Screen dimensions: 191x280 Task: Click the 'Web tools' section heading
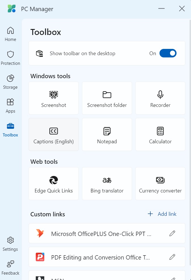(x=44, y=162)
